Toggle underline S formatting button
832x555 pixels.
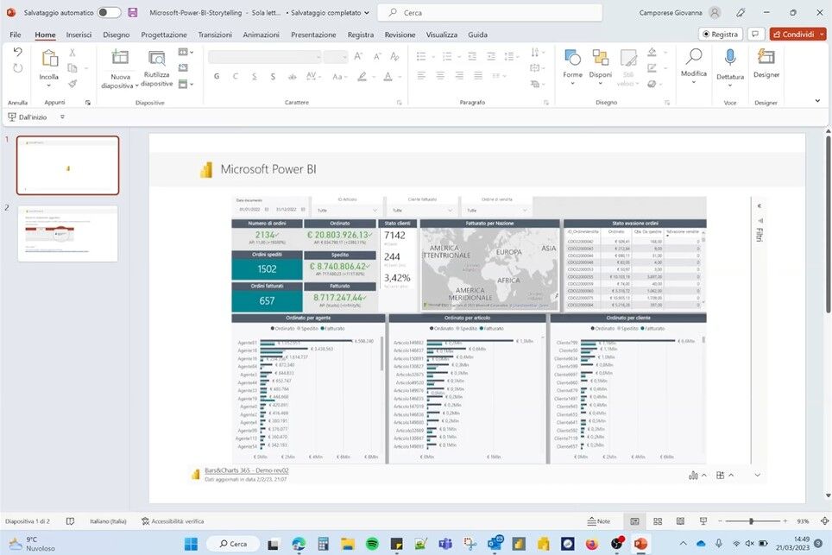point(254,77)
